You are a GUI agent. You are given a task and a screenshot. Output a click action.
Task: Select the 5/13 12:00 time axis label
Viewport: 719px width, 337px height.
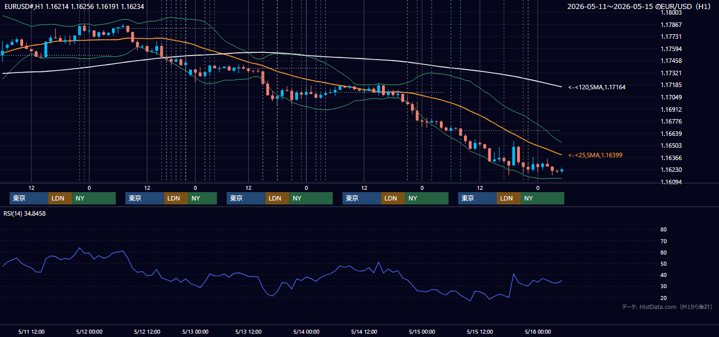click(248, 331)
